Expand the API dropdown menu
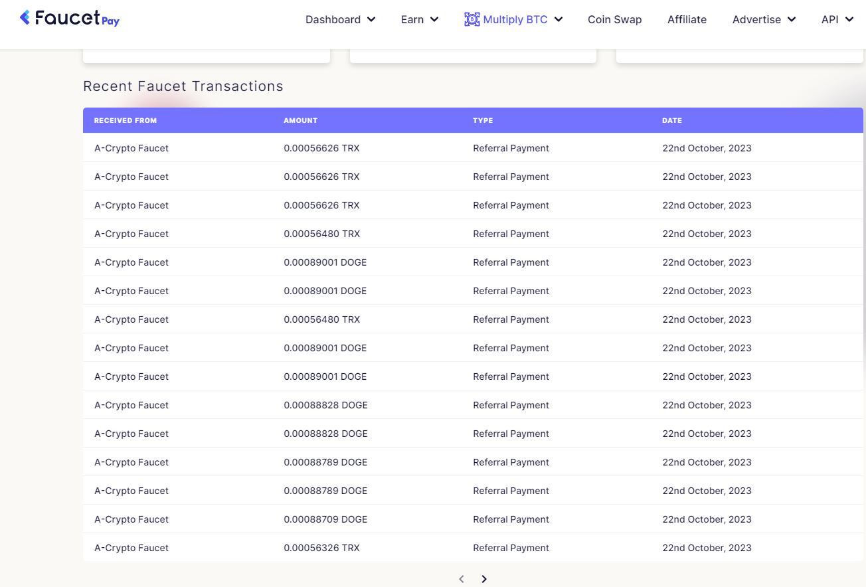The height and width of the screenshot is (587, 866). [837, 19]
